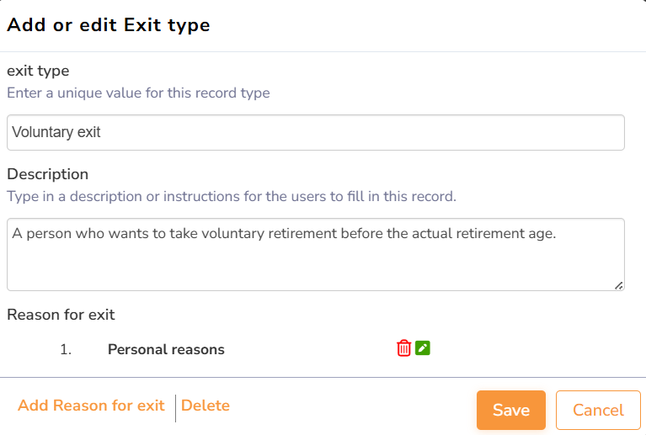This screenshot has width=646, height=435.
Task: Click the "Enter a unique value" hint text
Action: pos(138,93)
